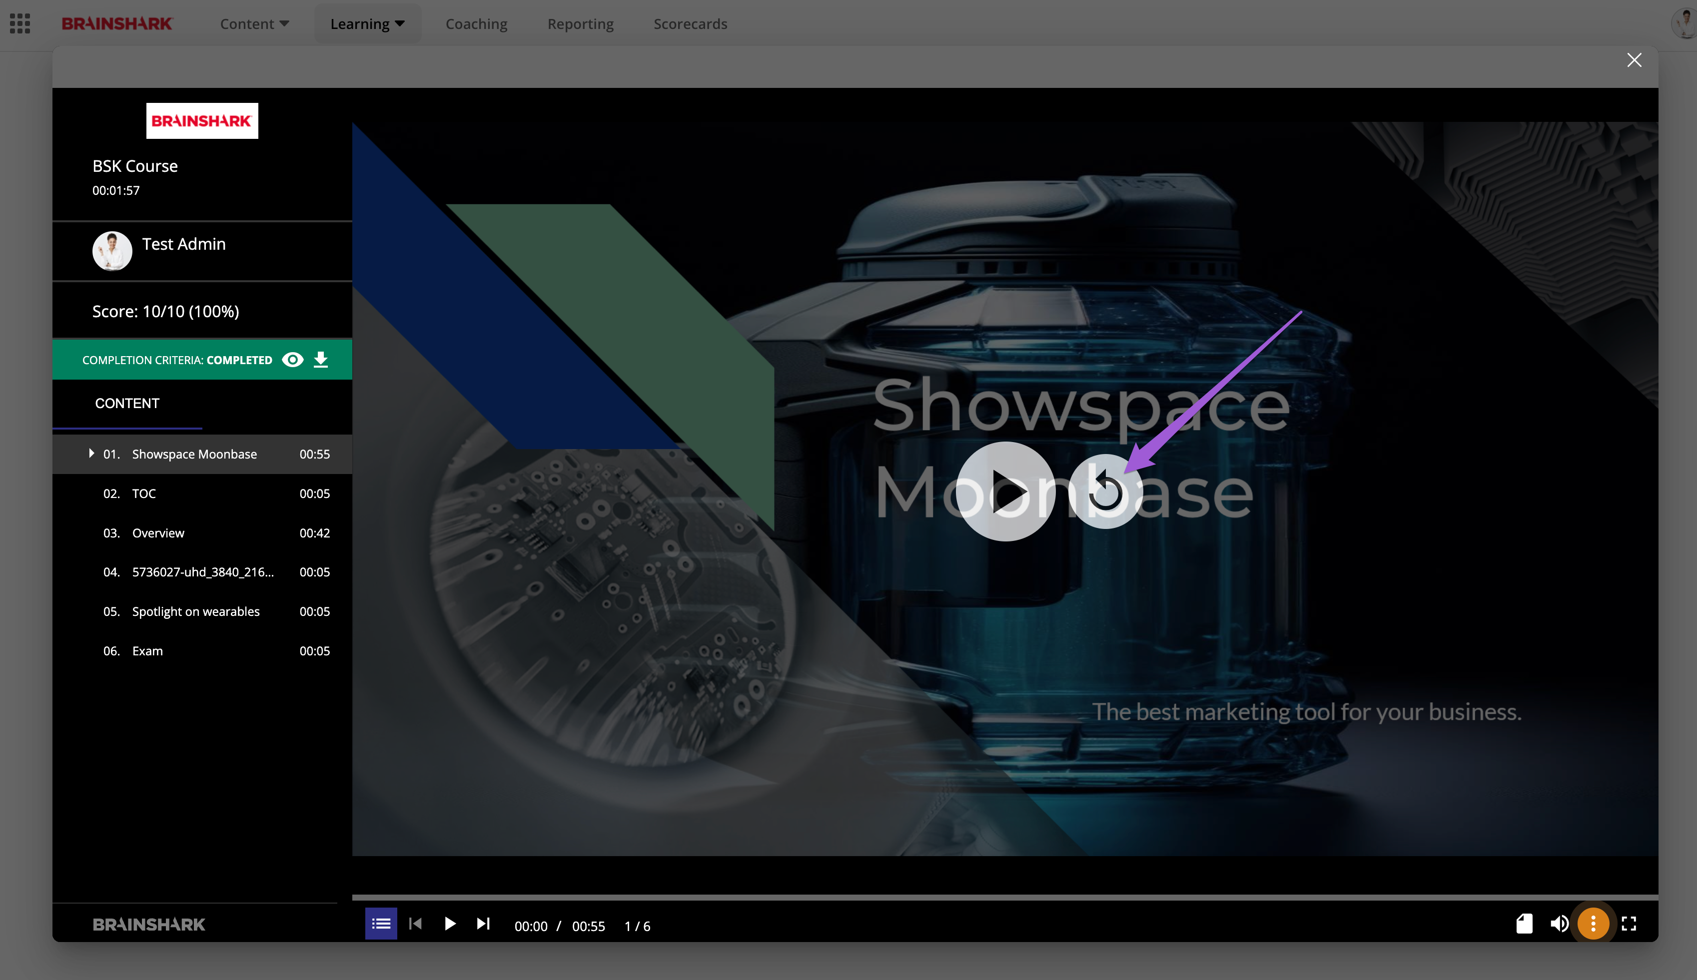Screen dimensions: 1697x980
Task: Open the more options menu
Action: (x=1594, y=924)
